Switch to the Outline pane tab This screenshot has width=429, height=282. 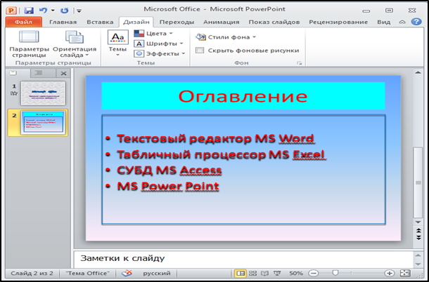(39, 73)
